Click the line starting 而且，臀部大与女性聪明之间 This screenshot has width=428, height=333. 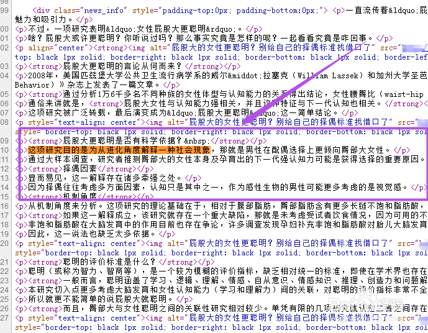221,308
